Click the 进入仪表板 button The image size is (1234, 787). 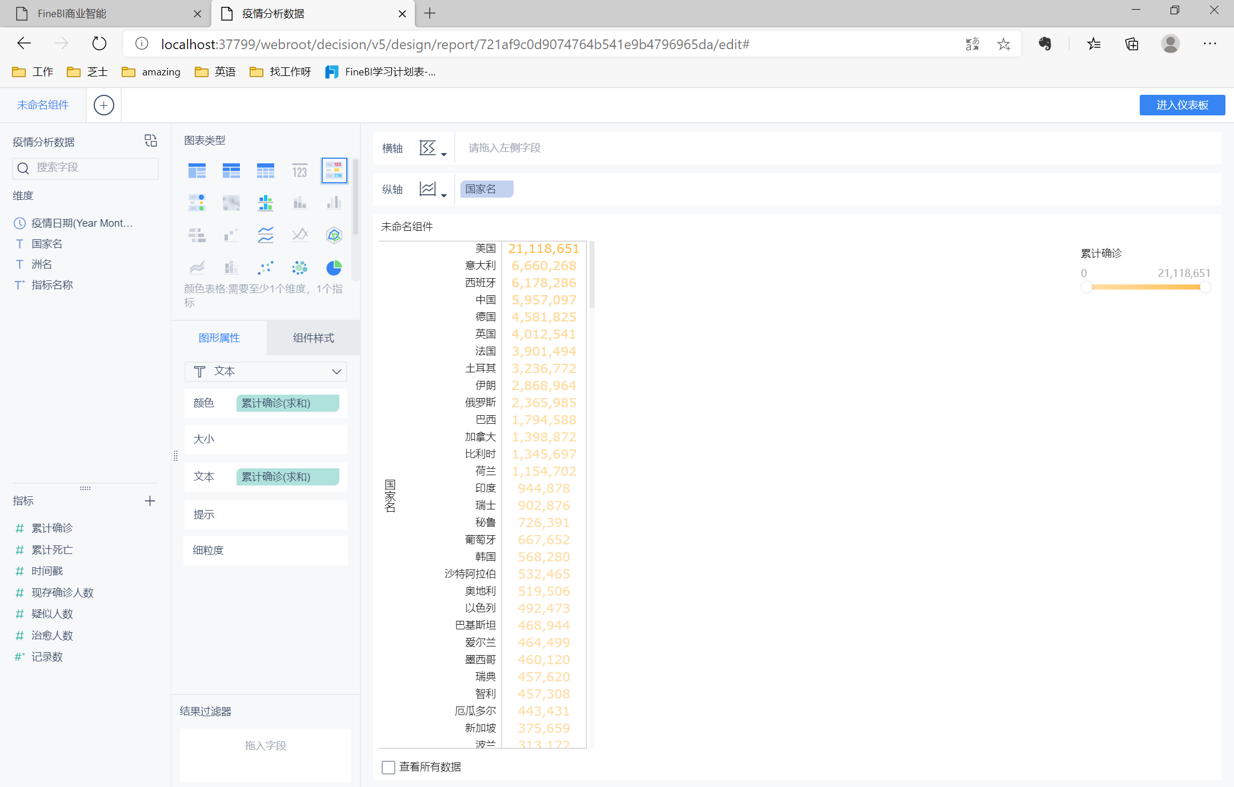point(1181,105)
